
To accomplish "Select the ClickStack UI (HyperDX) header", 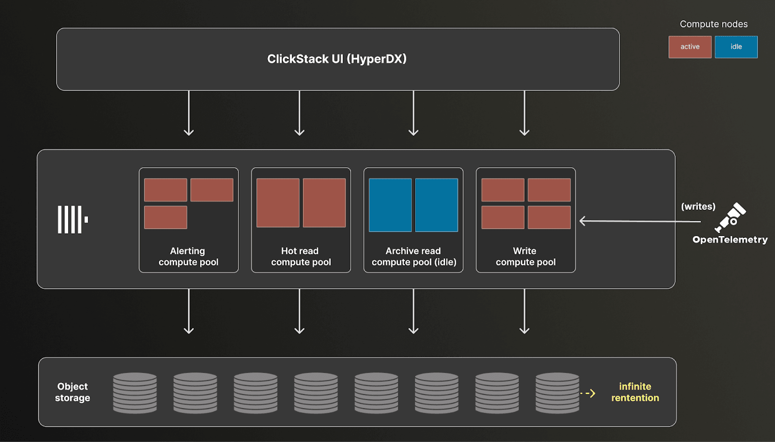I will click(338, 59).
